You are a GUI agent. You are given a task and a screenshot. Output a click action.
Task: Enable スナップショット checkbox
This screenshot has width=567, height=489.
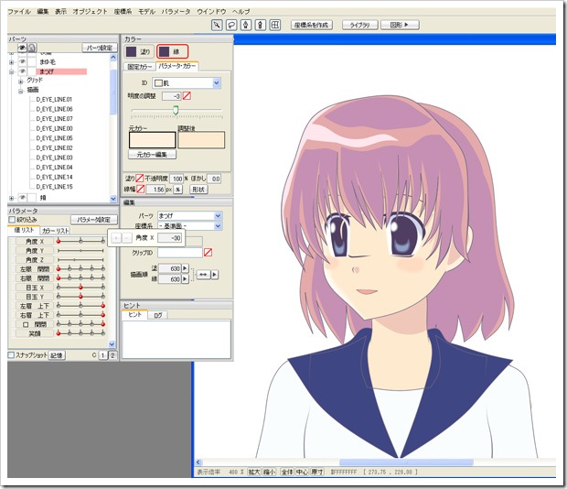tap(11, 355)
